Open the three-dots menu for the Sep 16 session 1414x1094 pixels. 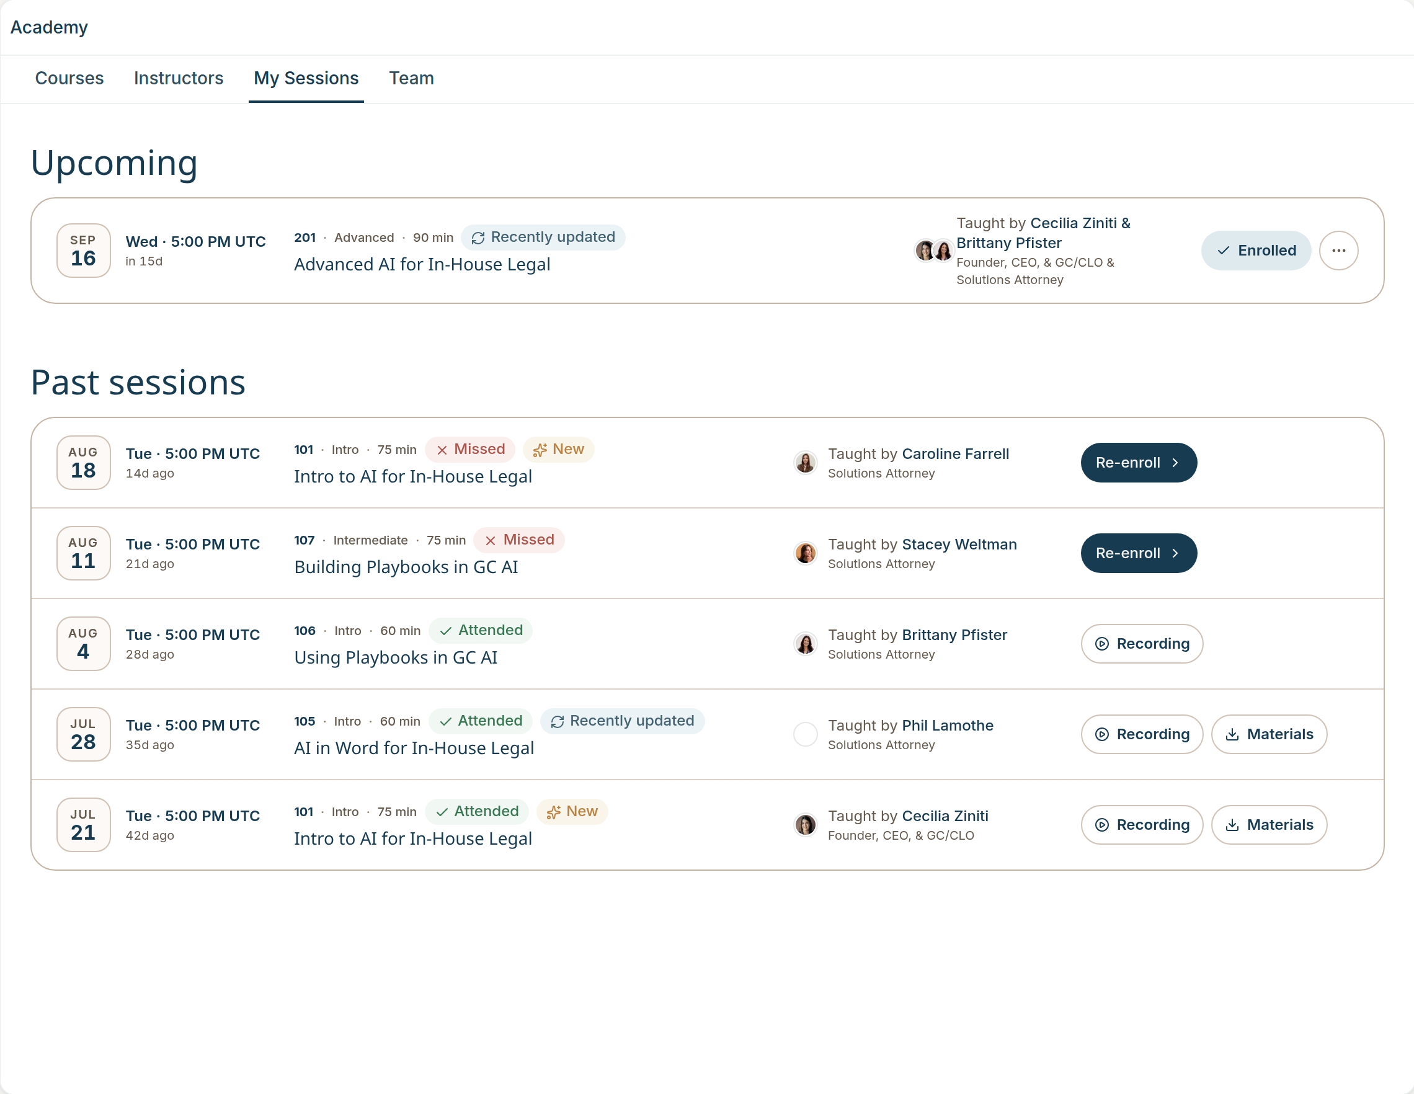click(x=1339, y=251)
